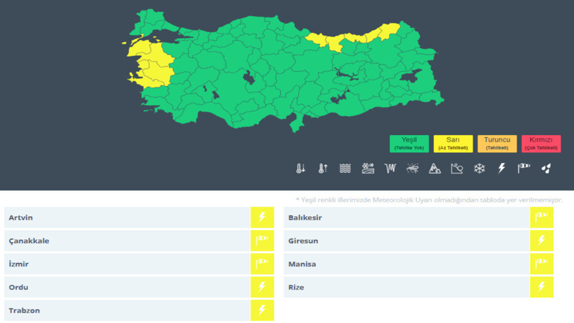Click İzmir's yellow windsock warning icon
This screenshot has width=574, height=323.
262,264
